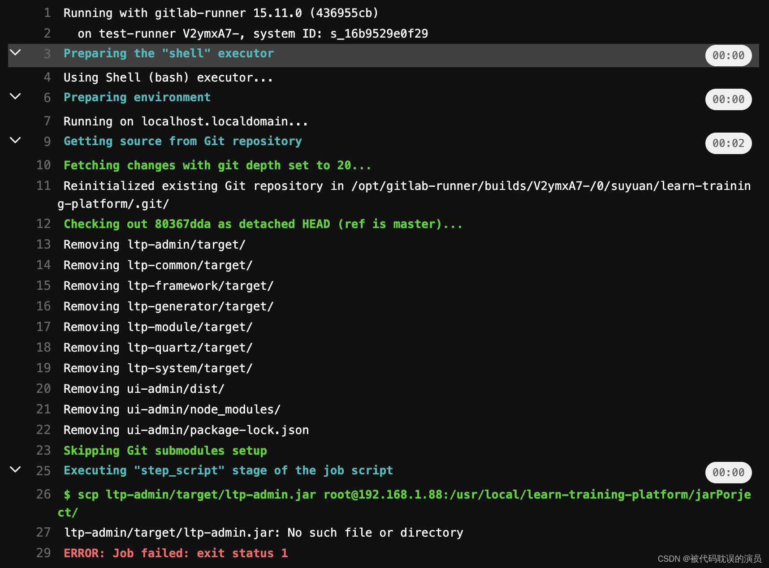Click 'Removing ltp-module/target/' line
The image size is (769, 568).
click(x=158, y=327)
